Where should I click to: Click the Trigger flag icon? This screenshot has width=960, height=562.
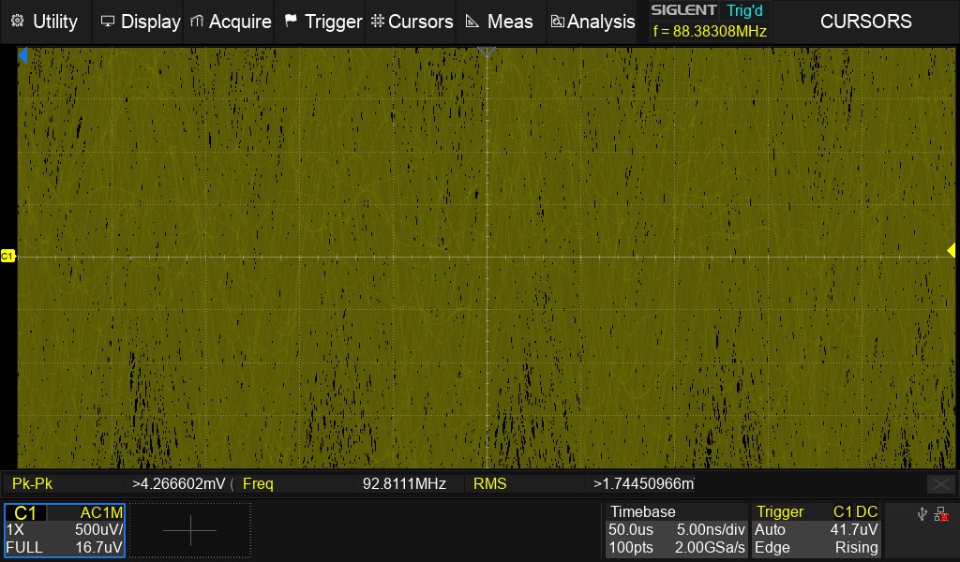(x=291, y=22)
